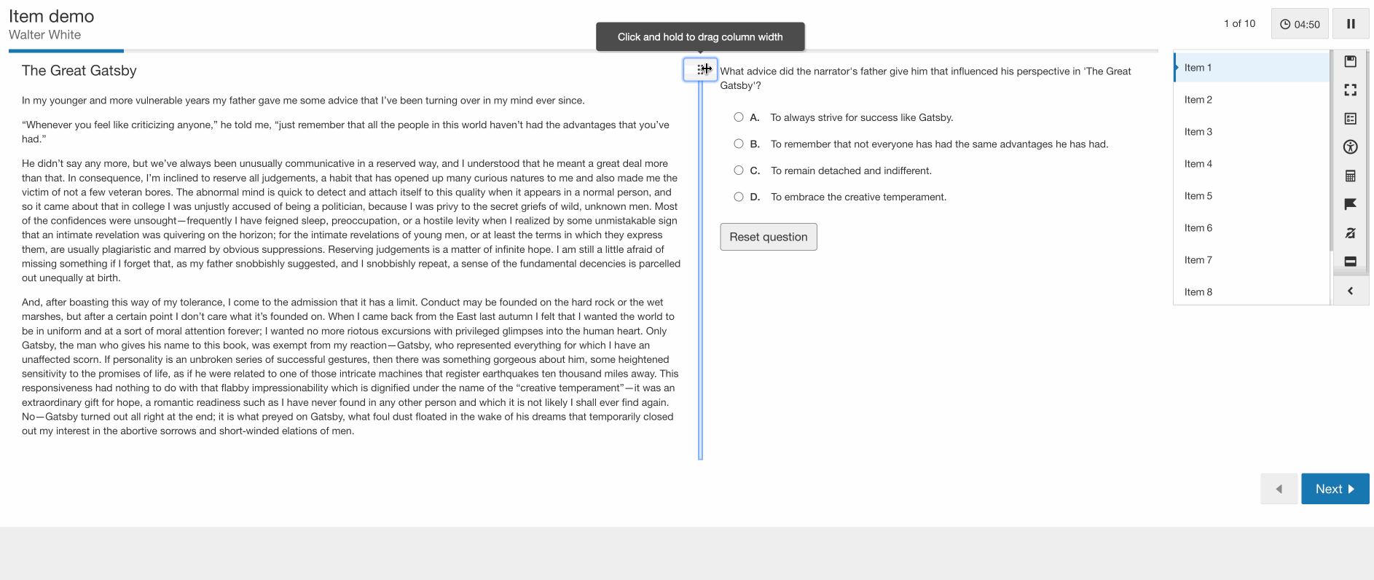Activate the line reader mask tool
The height and width of the screenshot is (580, 1374).
[x=1350, y=262]
